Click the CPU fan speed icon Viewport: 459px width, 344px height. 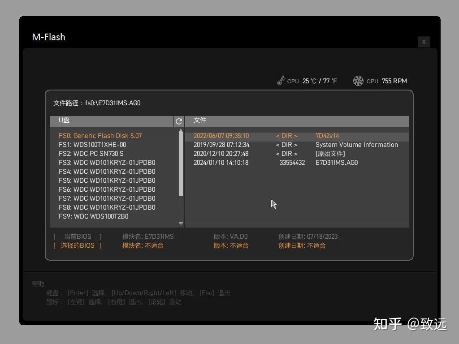[x=358, y=81]
